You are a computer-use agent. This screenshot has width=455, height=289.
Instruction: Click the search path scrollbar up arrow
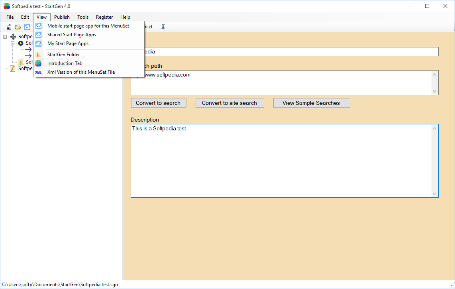[434, 75]
